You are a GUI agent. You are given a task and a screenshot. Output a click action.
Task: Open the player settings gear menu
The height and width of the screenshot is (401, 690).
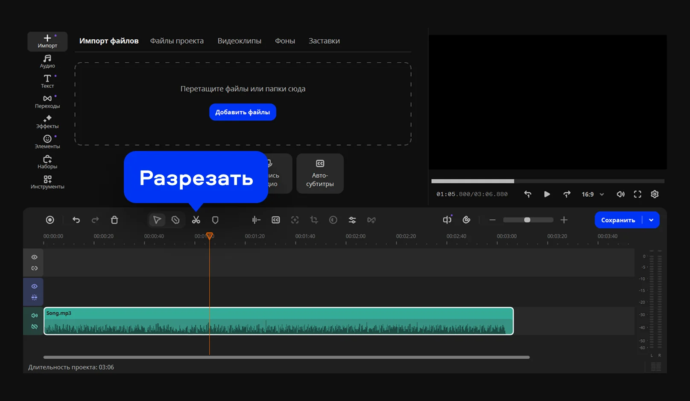(655, 195)
